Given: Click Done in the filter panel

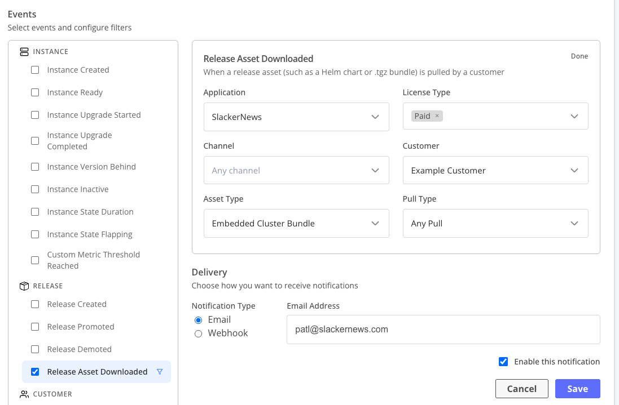Looking at the screenshot, I should click(x=579, y=56).
